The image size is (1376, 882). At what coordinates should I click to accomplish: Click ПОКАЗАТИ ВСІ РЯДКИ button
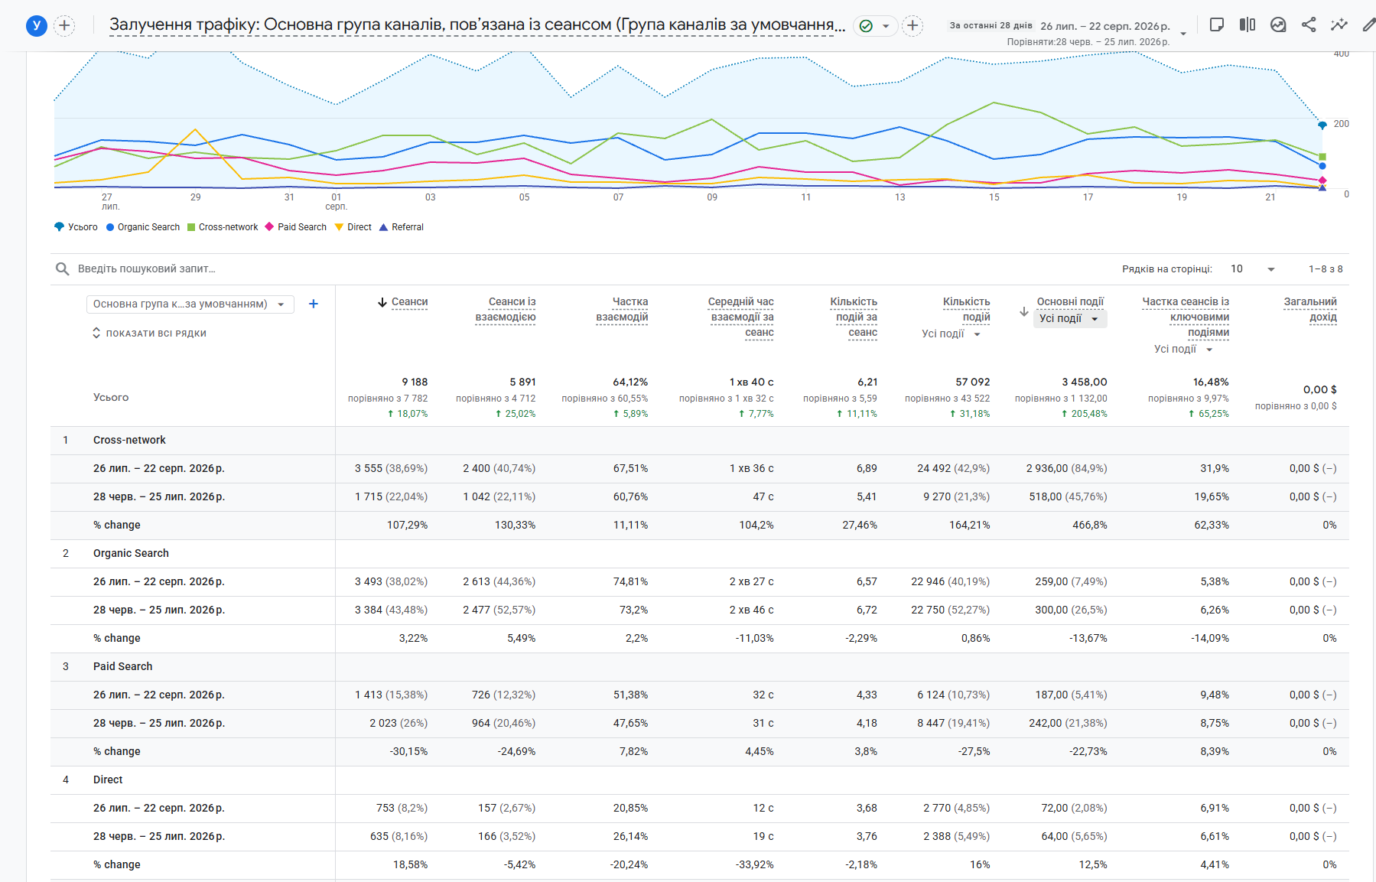(x=149, y=334)
